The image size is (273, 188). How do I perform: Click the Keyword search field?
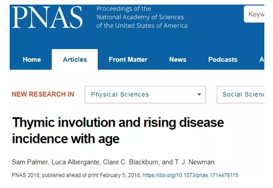point(254,14)
